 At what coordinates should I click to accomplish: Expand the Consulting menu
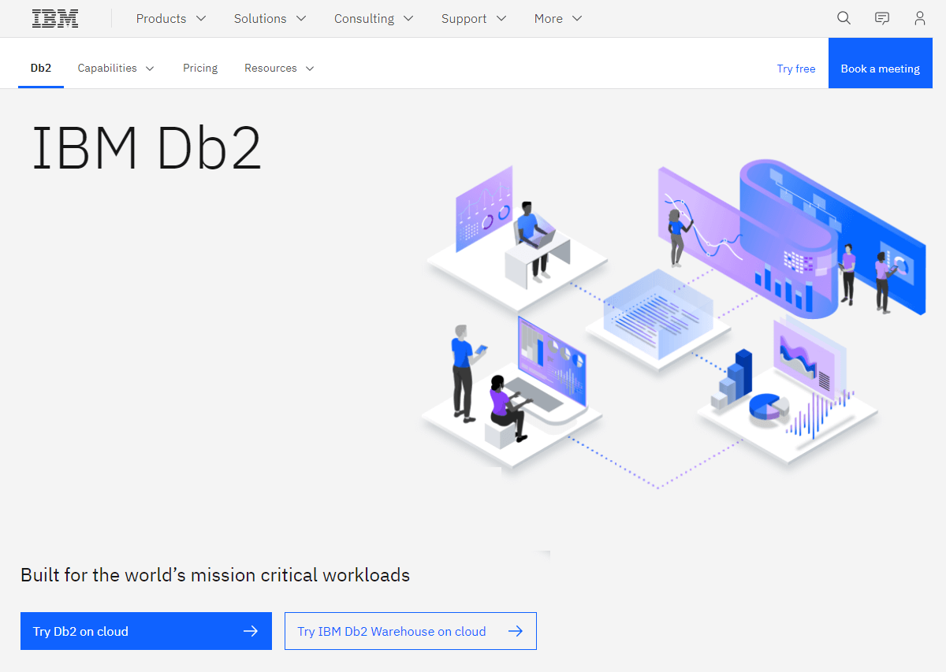tap(374, 19)
